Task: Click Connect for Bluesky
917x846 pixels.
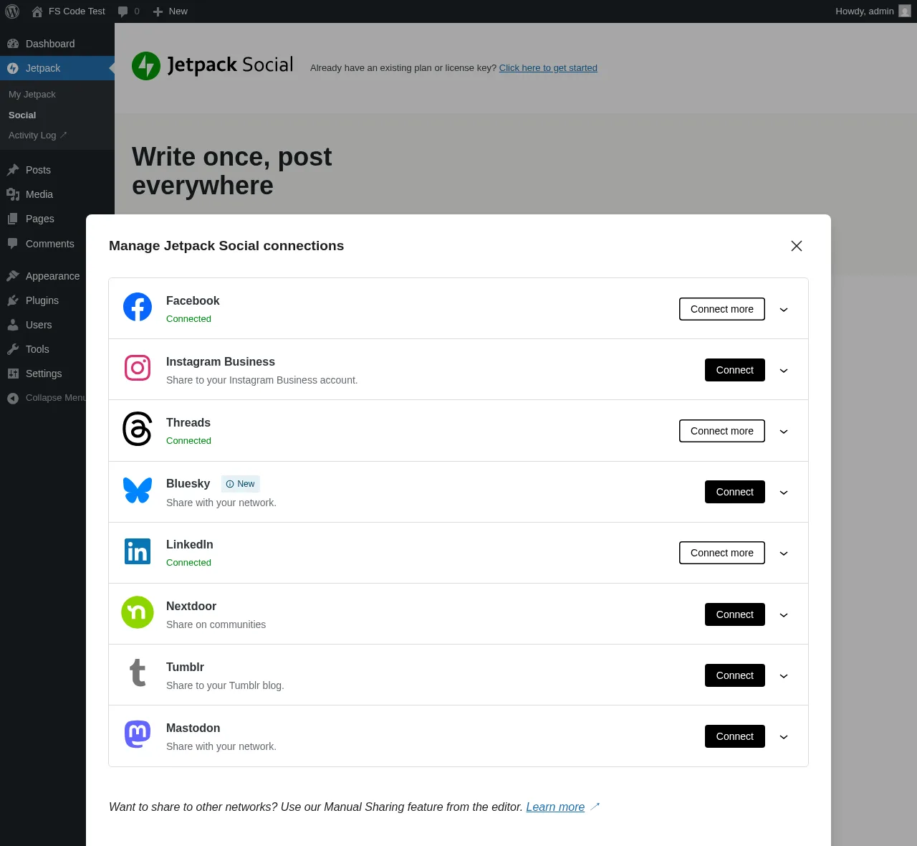Action: [x=735, y=492]
